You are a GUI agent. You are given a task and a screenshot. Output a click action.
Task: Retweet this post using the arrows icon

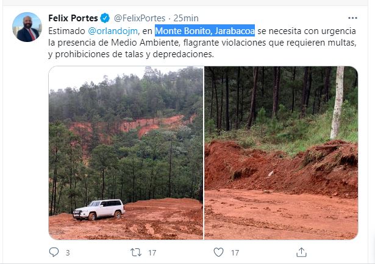click(136, 252)
